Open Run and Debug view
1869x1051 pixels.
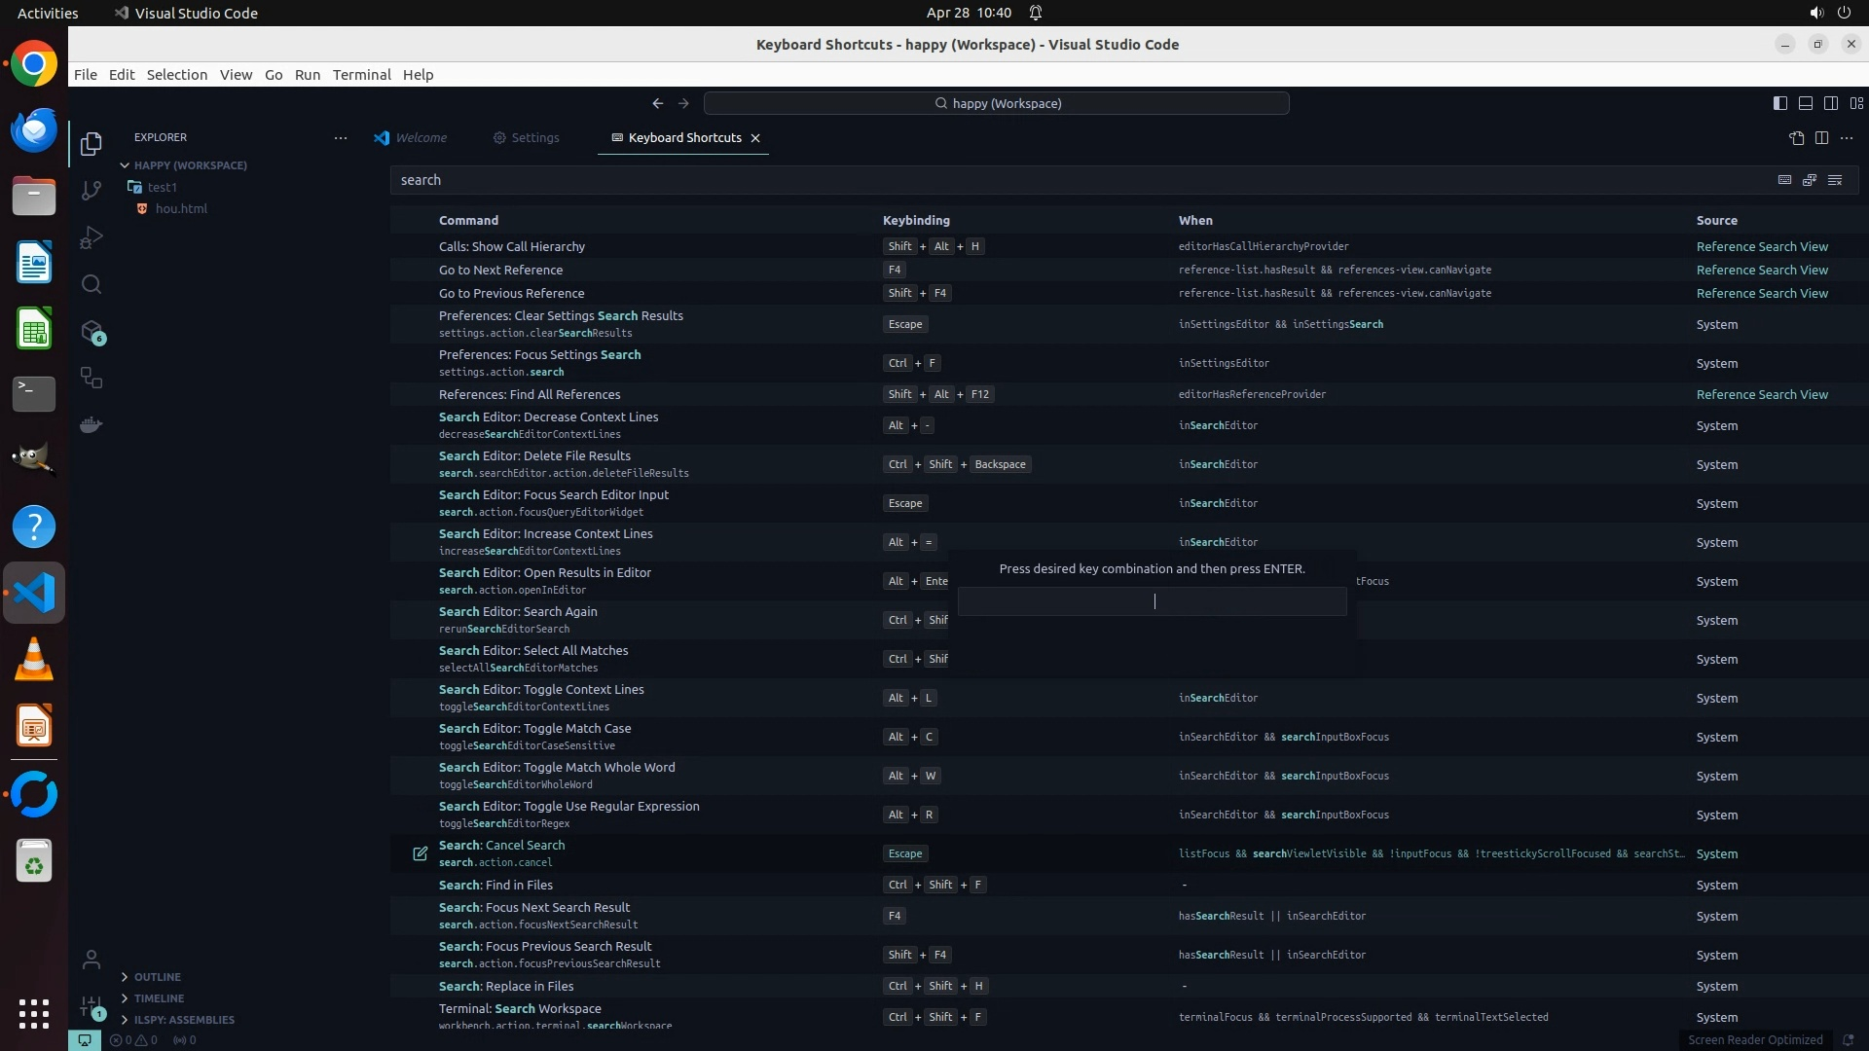[92, 237]
